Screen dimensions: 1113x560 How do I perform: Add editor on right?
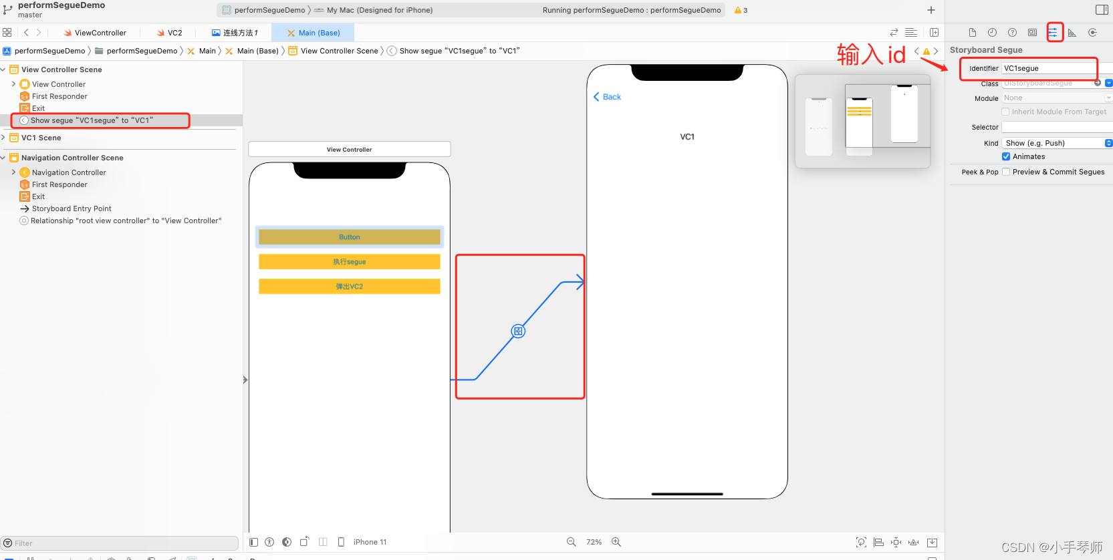tap(934, 33)
